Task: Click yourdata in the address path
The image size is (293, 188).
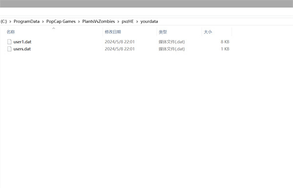Action: point(149,21)
